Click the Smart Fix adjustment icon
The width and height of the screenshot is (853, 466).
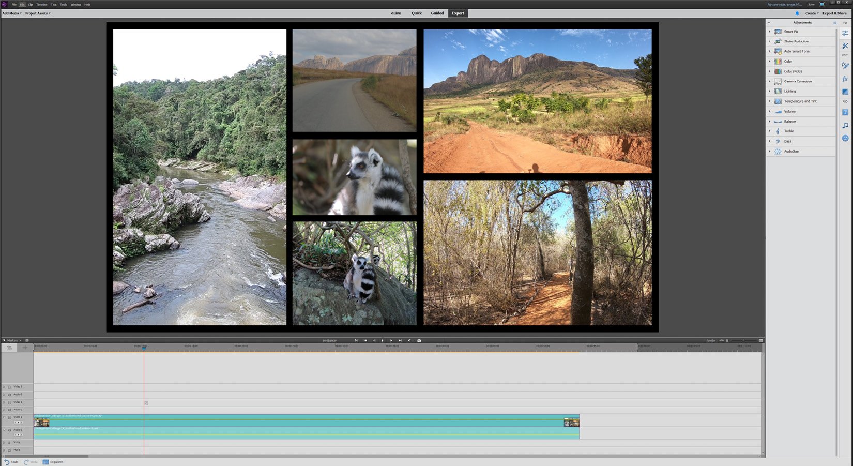click(x=778, y=32)
